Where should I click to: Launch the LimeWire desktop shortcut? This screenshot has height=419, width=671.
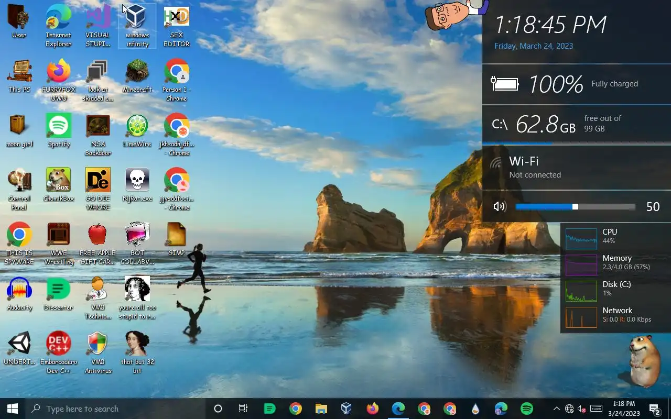137,130
